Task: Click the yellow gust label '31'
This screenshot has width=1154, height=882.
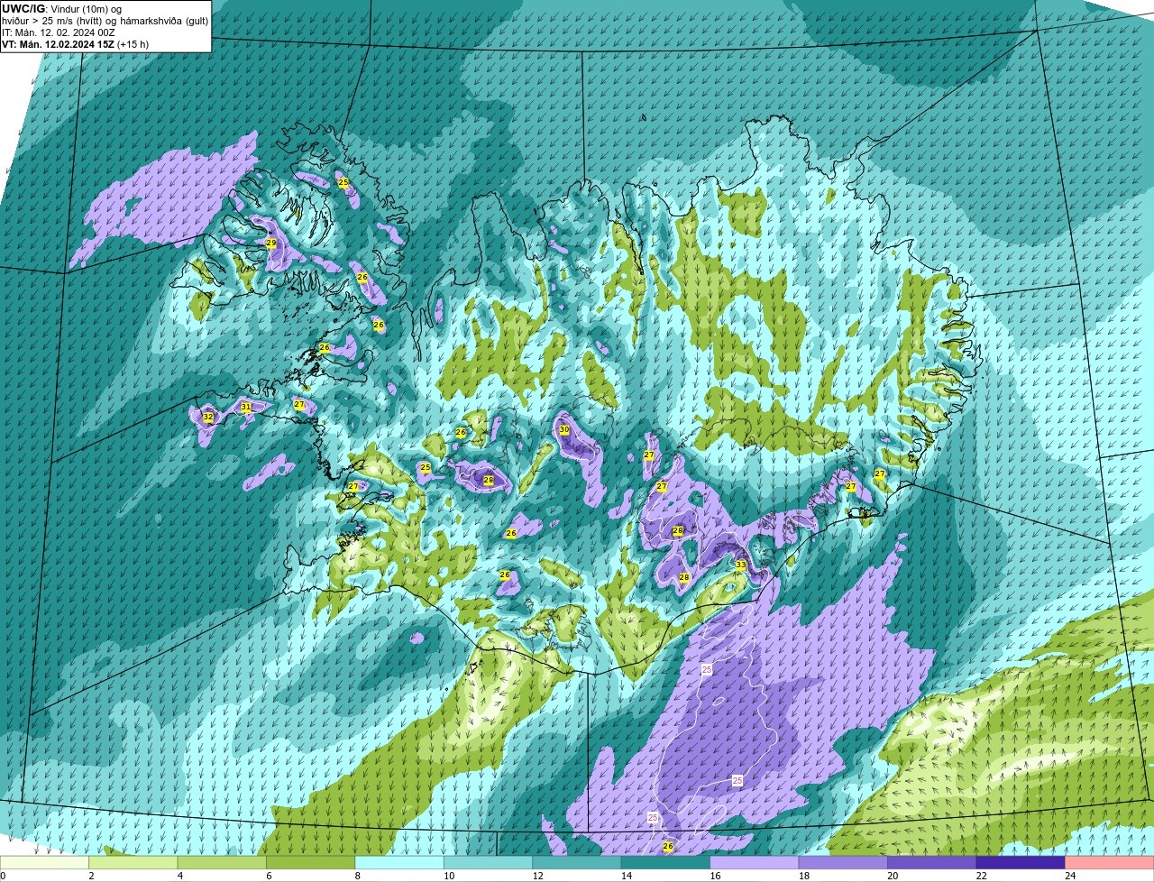Action: point(246,408)
